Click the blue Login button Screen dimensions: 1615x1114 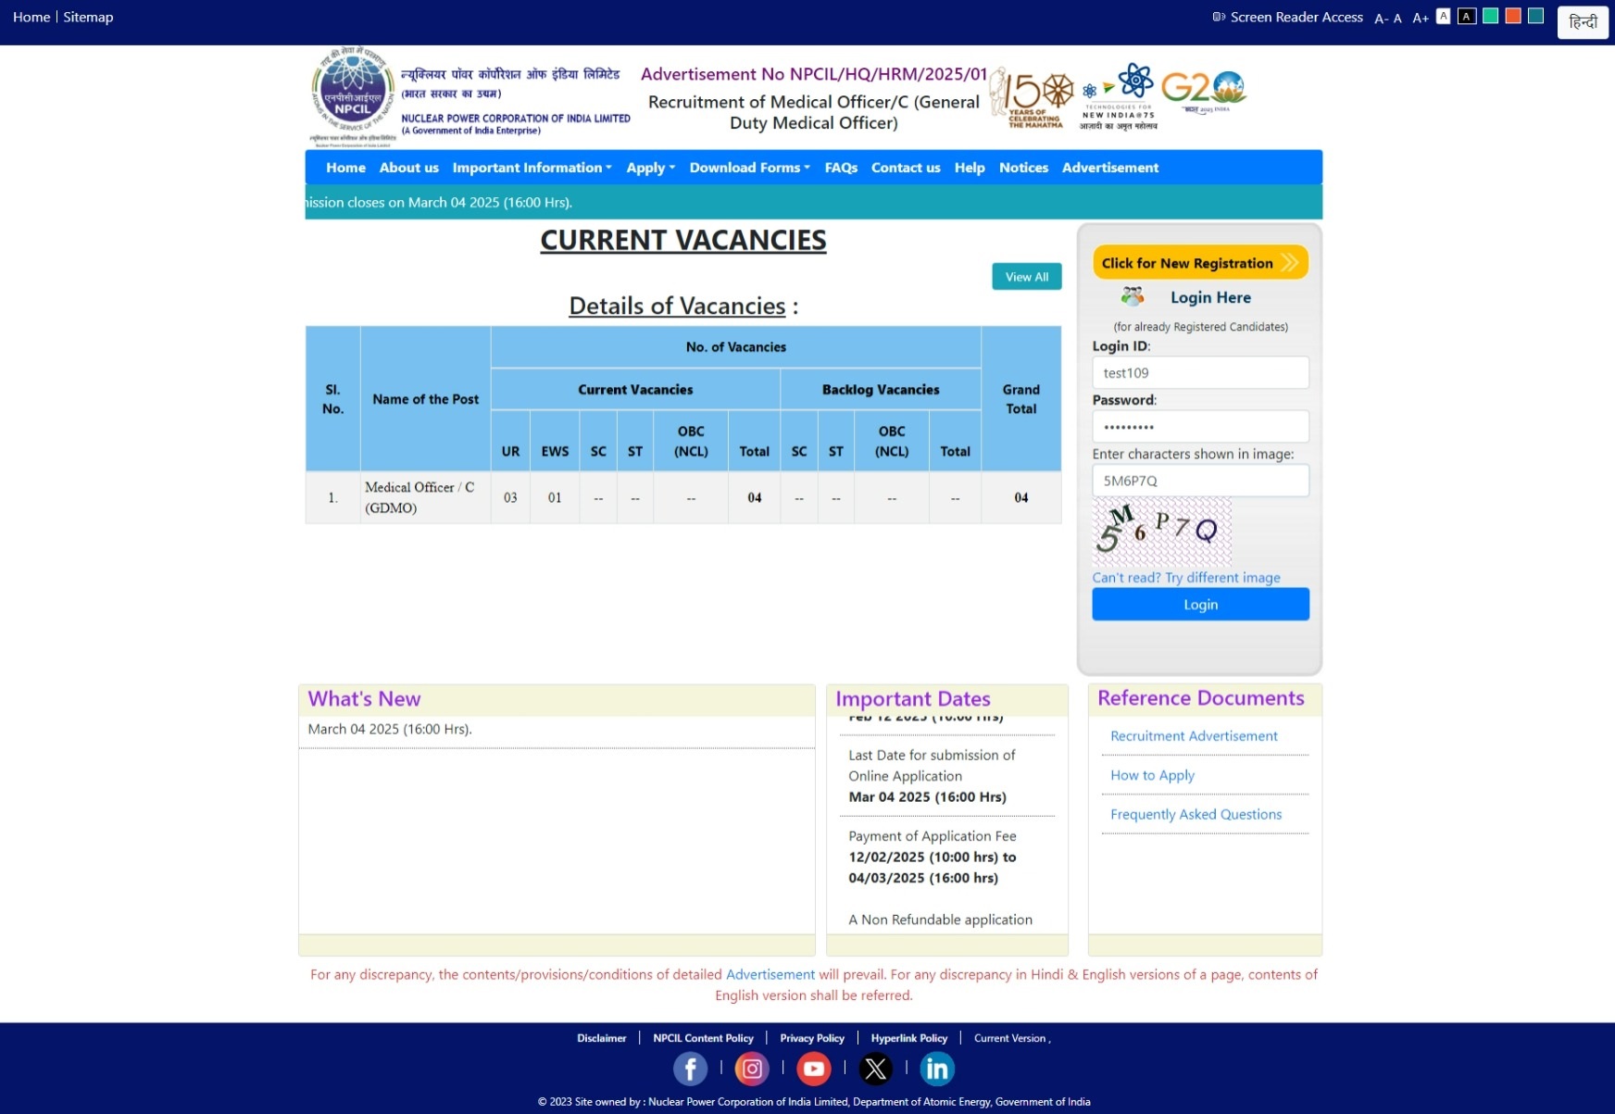coord(1200,604)
